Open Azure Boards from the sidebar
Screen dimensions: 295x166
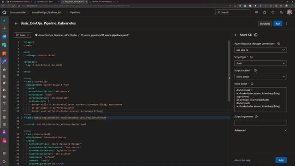point(4,36)
